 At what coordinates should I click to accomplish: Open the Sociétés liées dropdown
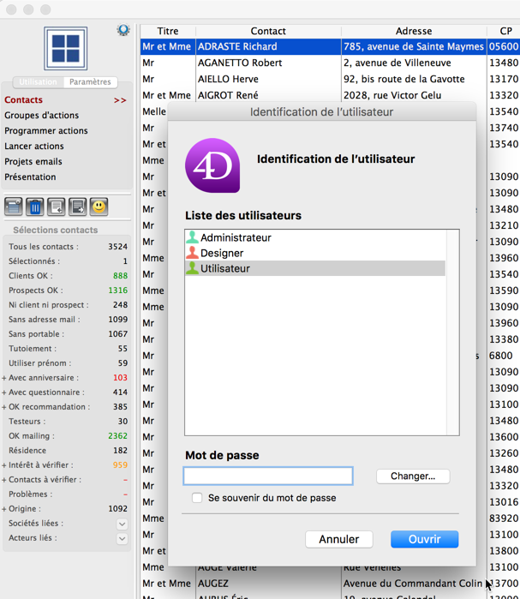coord(122,524)
